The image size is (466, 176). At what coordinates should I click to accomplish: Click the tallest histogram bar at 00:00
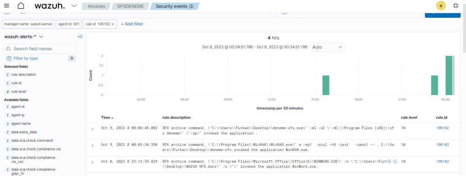[x=449, y=75]
